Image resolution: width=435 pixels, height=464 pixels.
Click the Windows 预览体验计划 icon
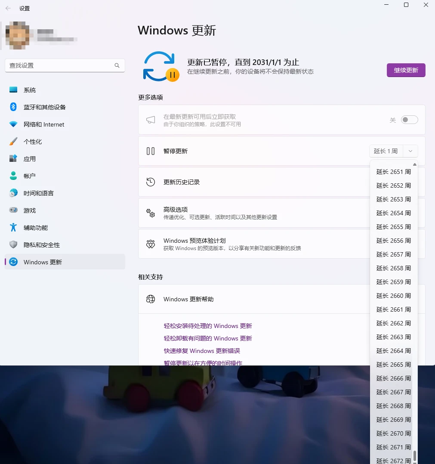[150, 244]
